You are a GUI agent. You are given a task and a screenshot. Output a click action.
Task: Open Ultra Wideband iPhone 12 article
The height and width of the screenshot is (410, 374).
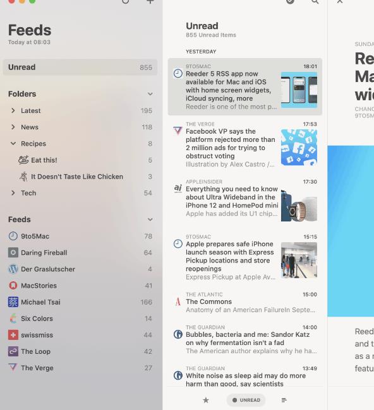pyautogui.click(x=245, y=199)
